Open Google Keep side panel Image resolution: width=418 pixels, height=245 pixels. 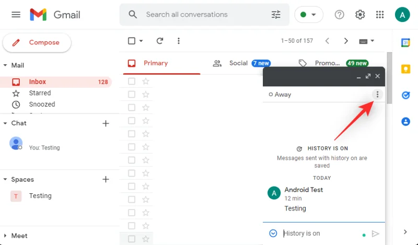click(405, 69)
